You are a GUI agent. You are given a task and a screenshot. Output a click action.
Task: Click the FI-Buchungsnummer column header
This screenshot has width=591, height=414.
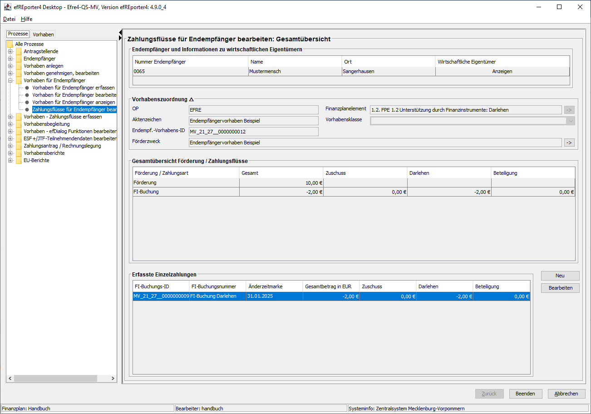[217, 286]
